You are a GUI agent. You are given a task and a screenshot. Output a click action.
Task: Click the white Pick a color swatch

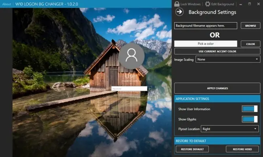[x=206, y=44]
